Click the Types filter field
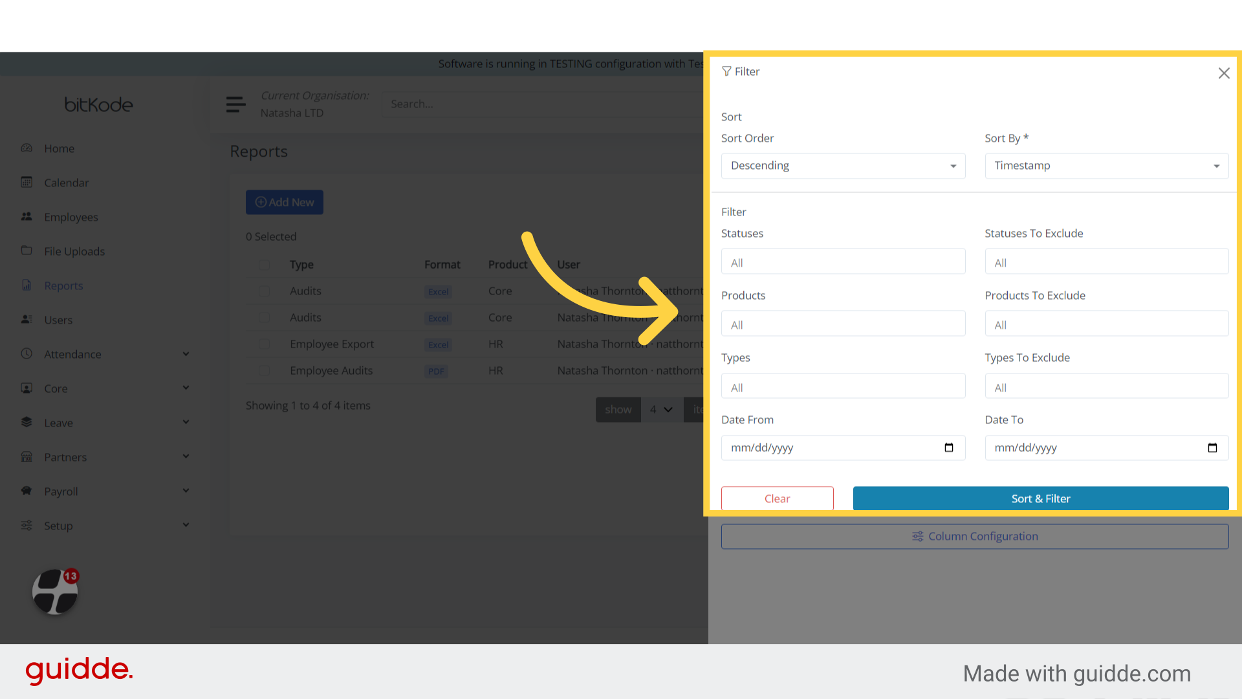The width and height of the screenshot is (1242, 699). tap(843, 387)
